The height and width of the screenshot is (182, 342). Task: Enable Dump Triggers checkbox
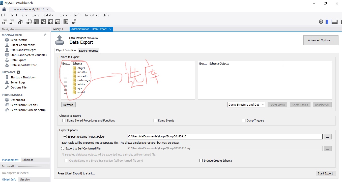click(244, 120)
